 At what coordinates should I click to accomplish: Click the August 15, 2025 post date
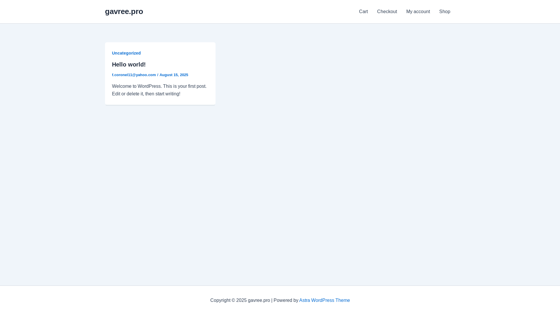[x=174, y=75]
